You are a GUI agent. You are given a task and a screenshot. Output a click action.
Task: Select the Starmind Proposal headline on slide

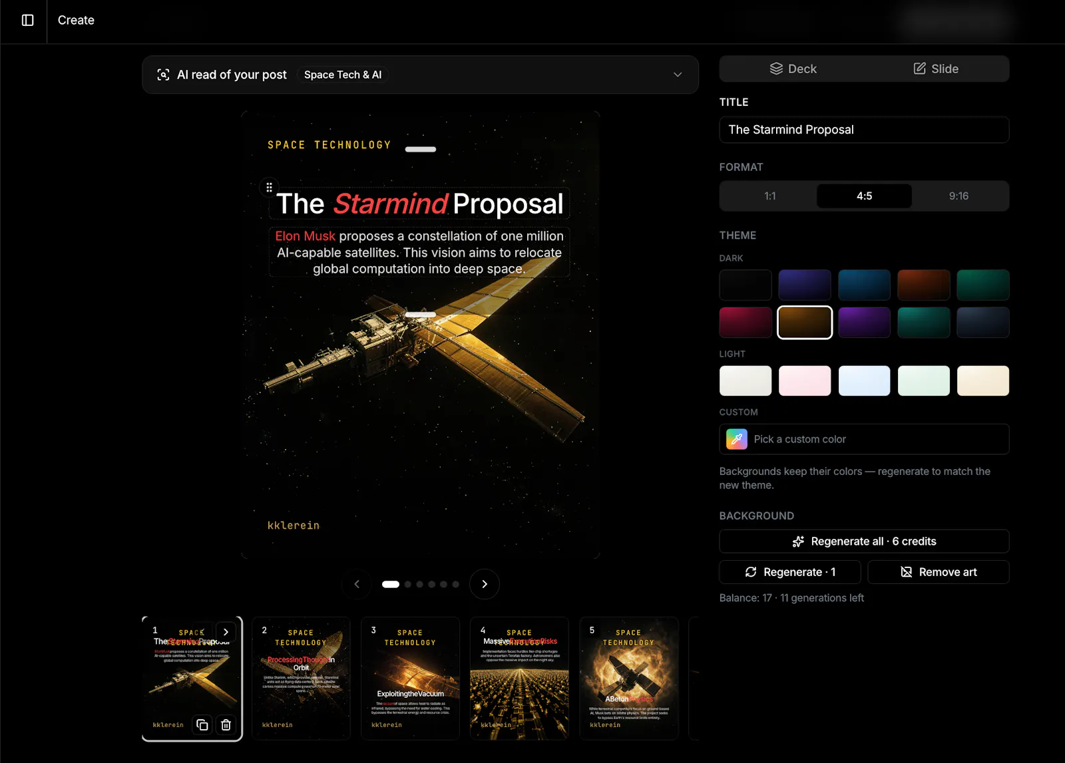click(420, 204)
